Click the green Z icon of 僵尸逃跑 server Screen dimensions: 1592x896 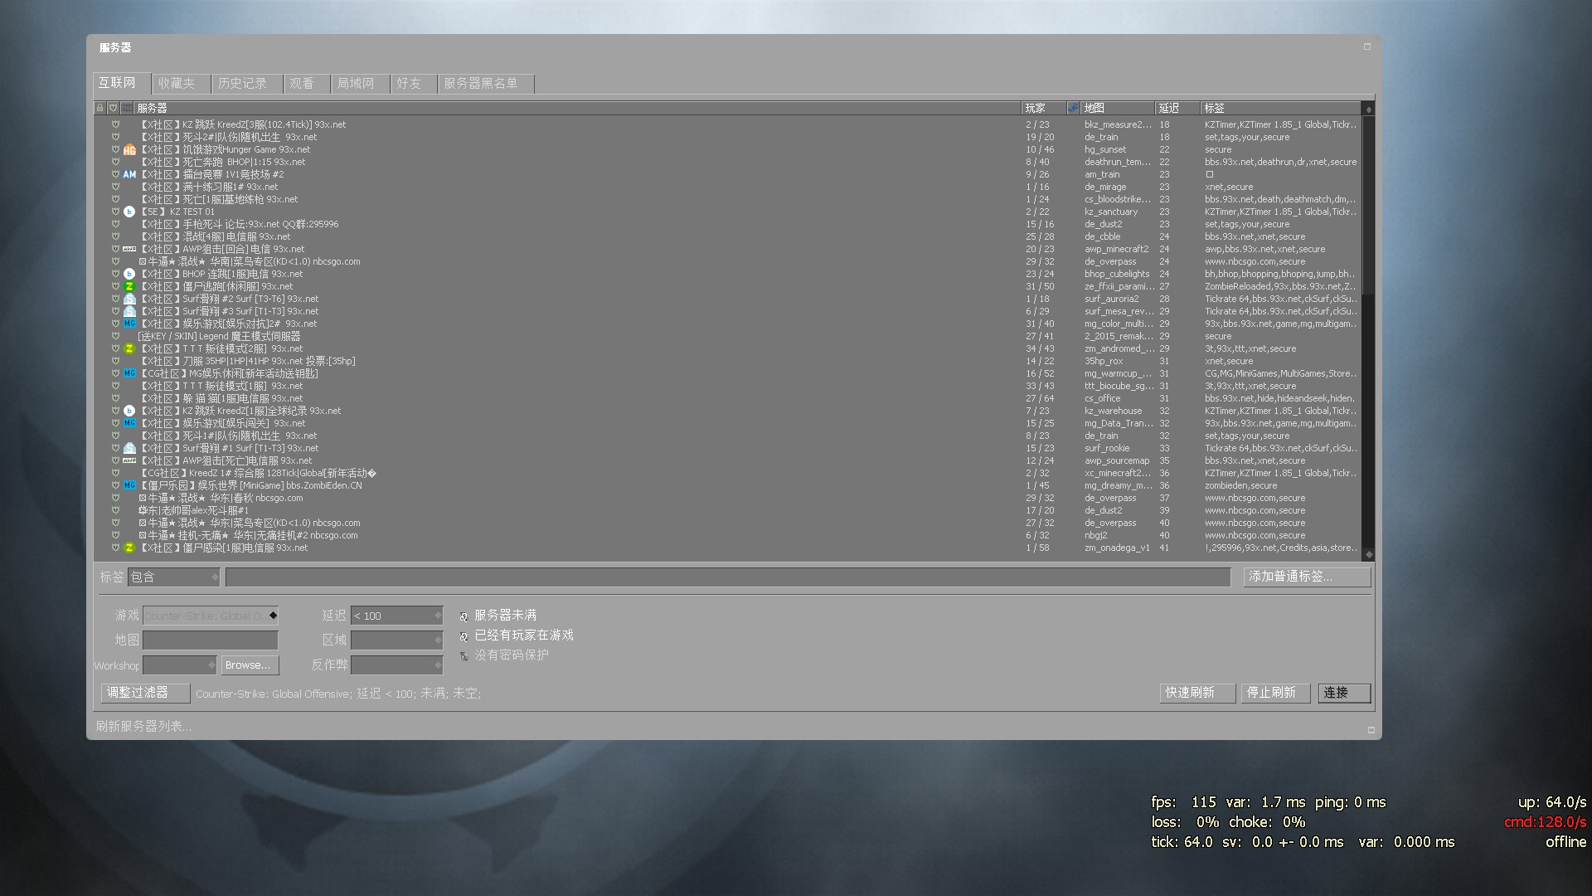click(x=129, y=287)
